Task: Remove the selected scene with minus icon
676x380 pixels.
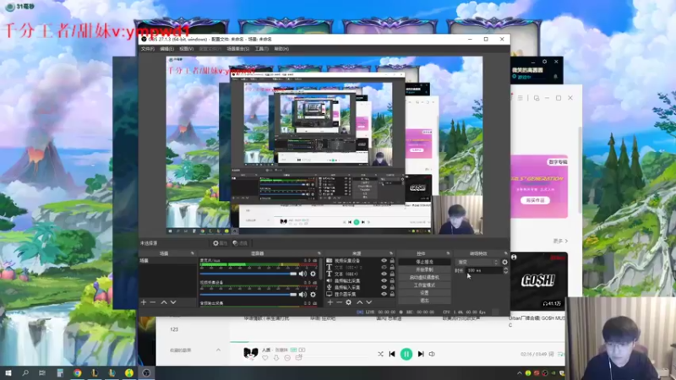Action: click(x=153, y=302)
